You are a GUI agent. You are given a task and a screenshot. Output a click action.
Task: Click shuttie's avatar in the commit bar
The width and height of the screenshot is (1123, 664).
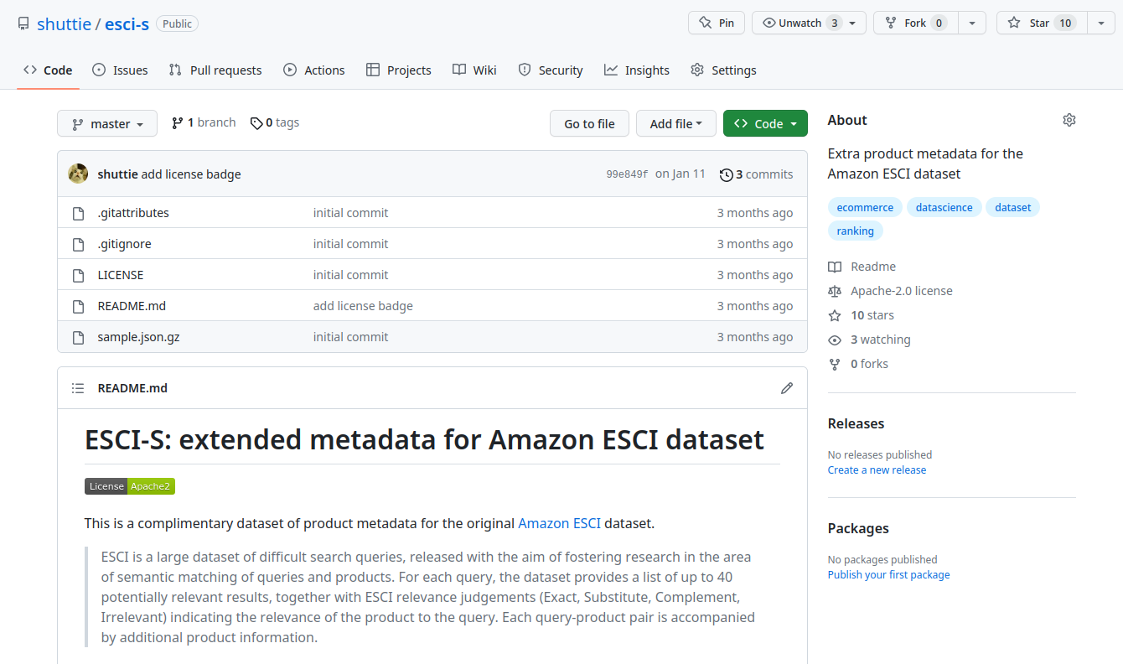[x=78, y=174]
